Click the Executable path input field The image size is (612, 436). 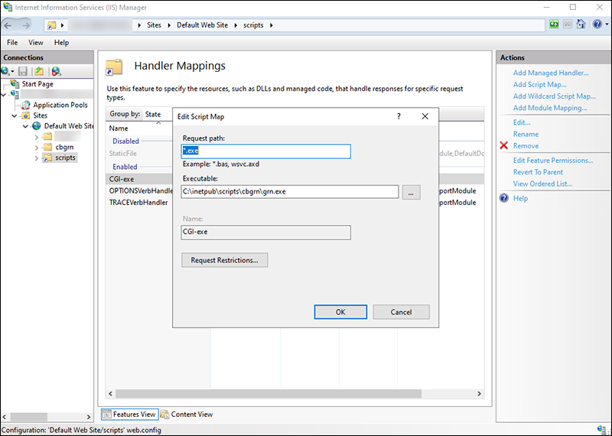point(290,192)
